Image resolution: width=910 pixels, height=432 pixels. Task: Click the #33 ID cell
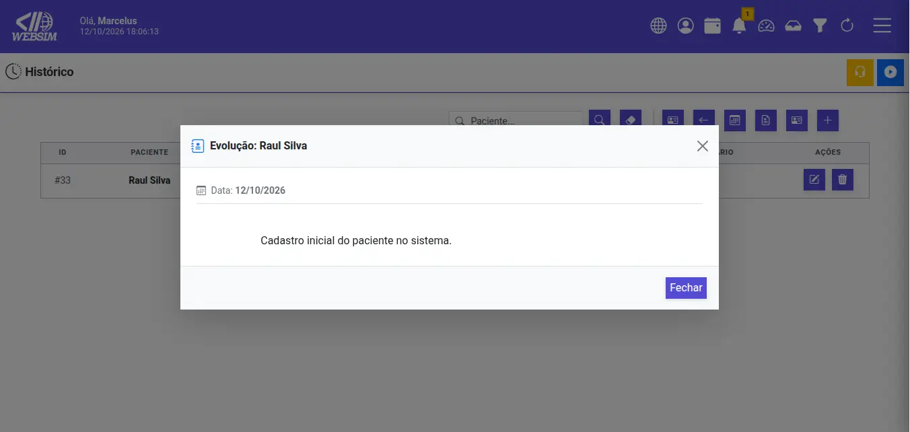click(63, 180)
